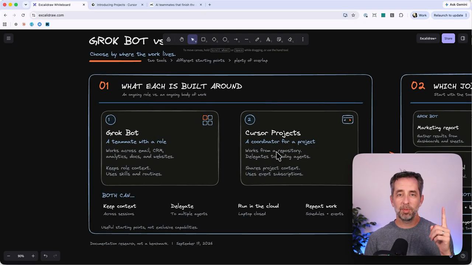Toggle the canvas lock tool

pos(169,39)
